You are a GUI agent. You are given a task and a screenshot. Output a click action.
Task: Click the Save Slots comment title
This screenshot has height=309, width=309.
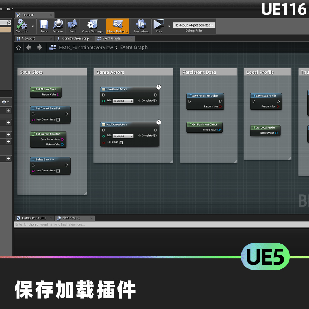click(31, 72)
